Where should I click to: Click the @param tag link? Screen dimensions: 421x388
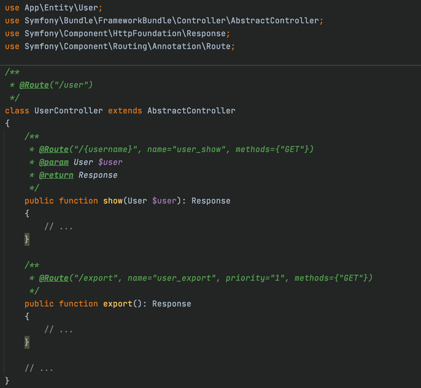(54, 163)
